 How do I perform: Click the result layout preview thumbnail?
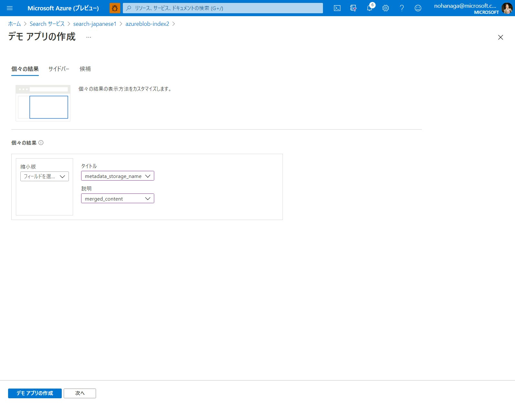click(x=43, y=103)
